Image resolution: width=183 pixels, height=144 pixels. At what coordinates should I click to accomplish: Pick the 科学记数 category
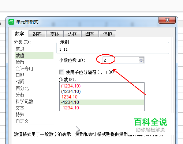coord(34,101)
